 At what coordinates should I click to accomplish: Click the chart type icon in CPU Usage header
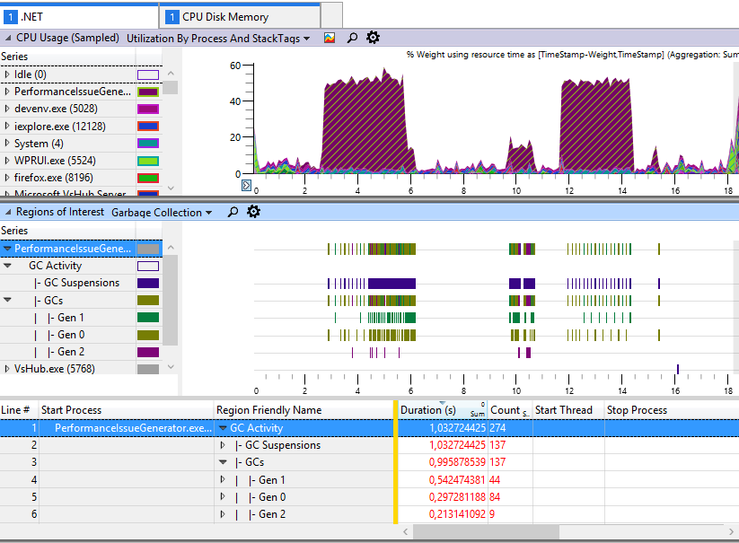[x=330, y=39]
